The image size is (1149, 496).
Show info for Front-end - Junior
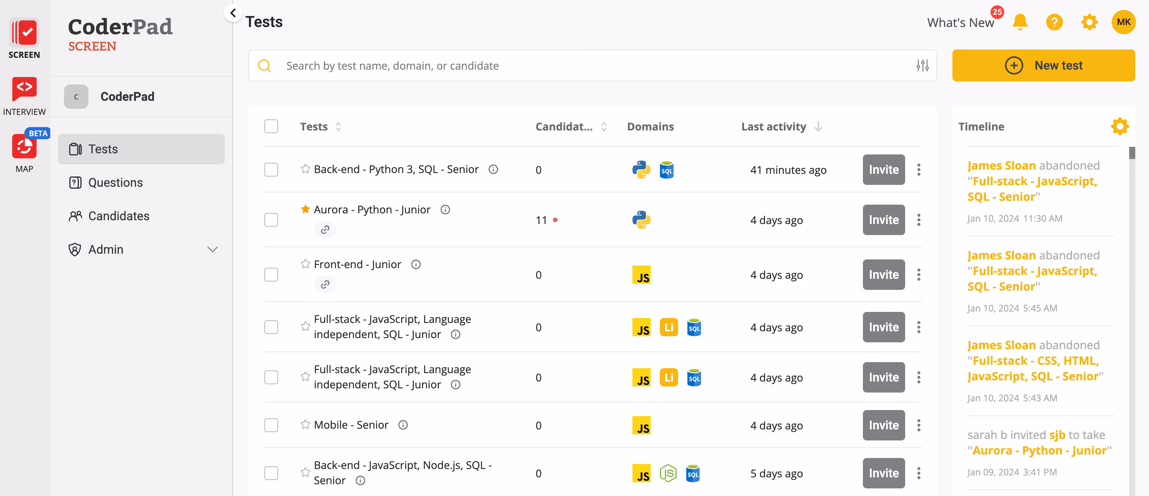(x=416, y=264)
